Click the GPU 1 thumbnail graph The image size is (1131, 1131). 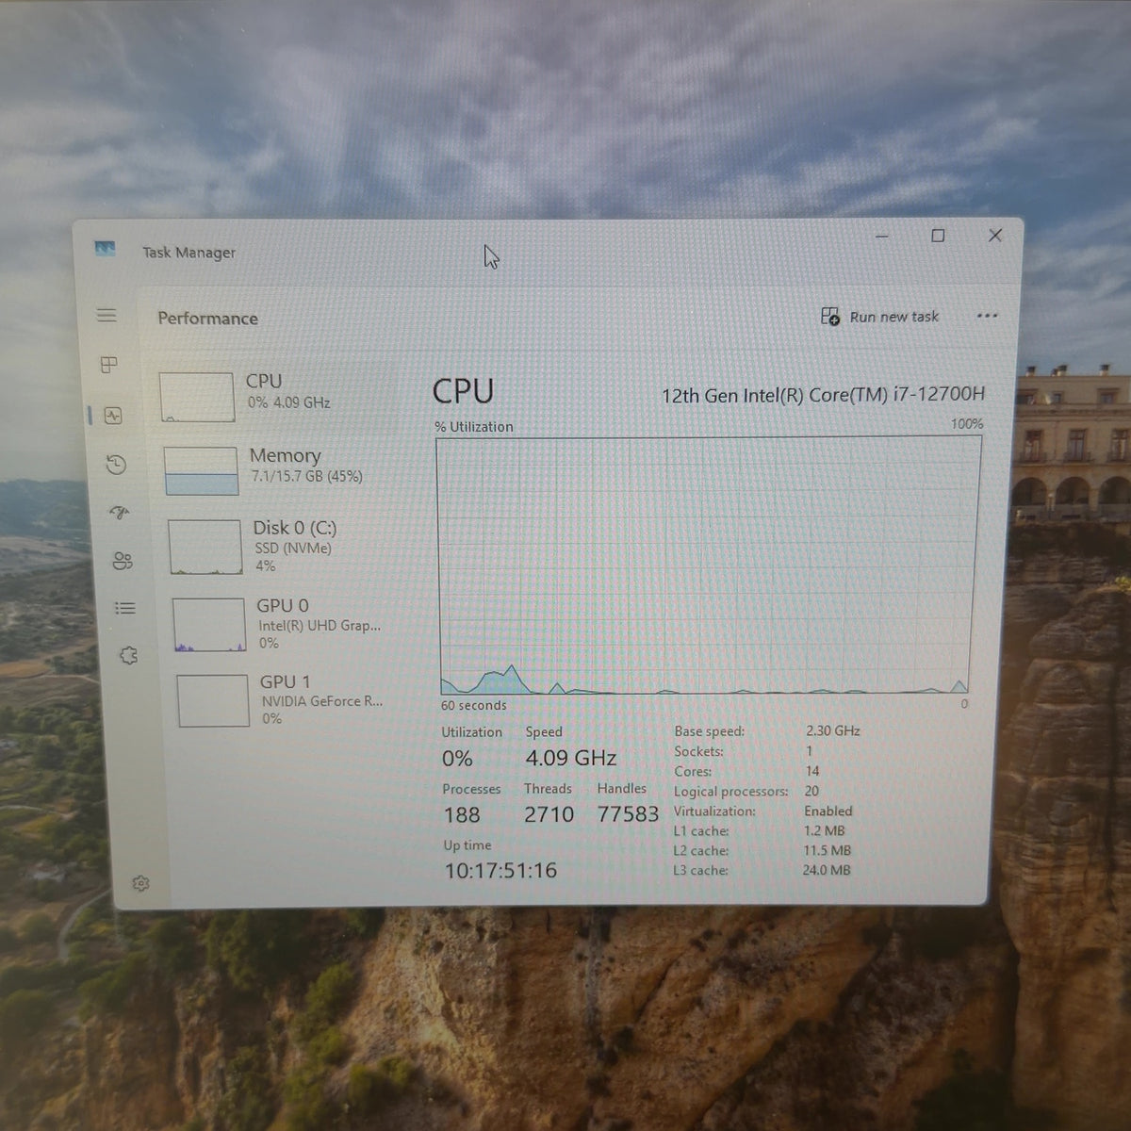point(213,700)
